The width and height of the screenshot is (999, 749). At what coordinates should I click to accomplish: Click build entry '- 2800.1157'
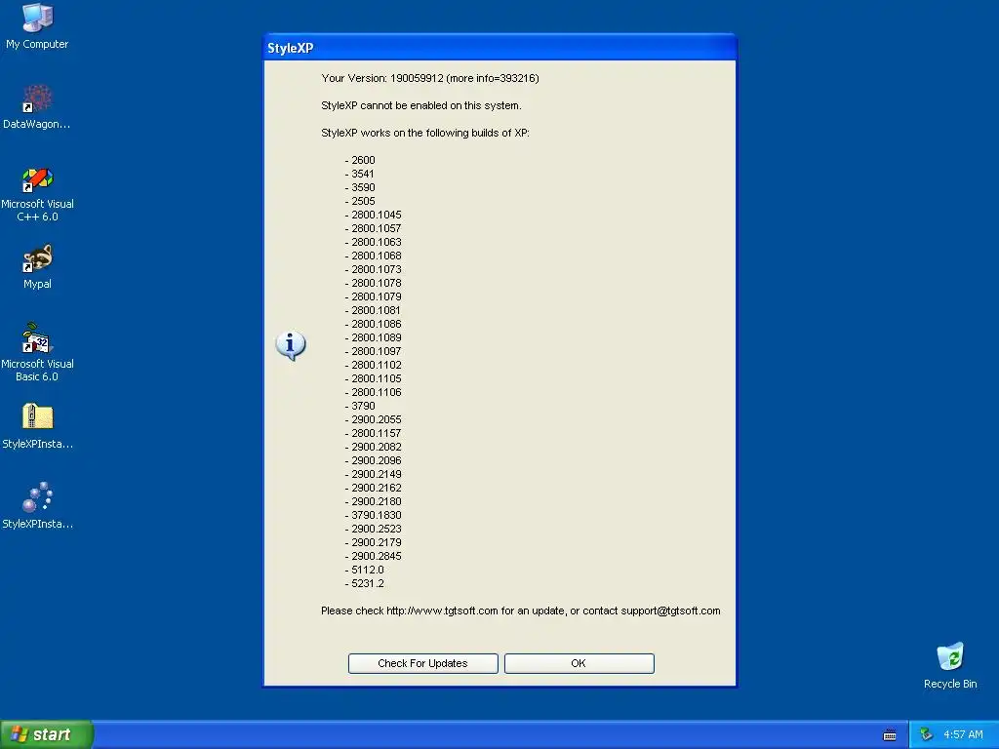374,433
